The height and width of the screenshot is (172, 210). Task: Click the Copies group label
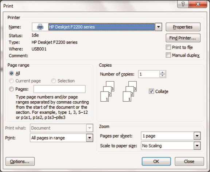[105, 65]
